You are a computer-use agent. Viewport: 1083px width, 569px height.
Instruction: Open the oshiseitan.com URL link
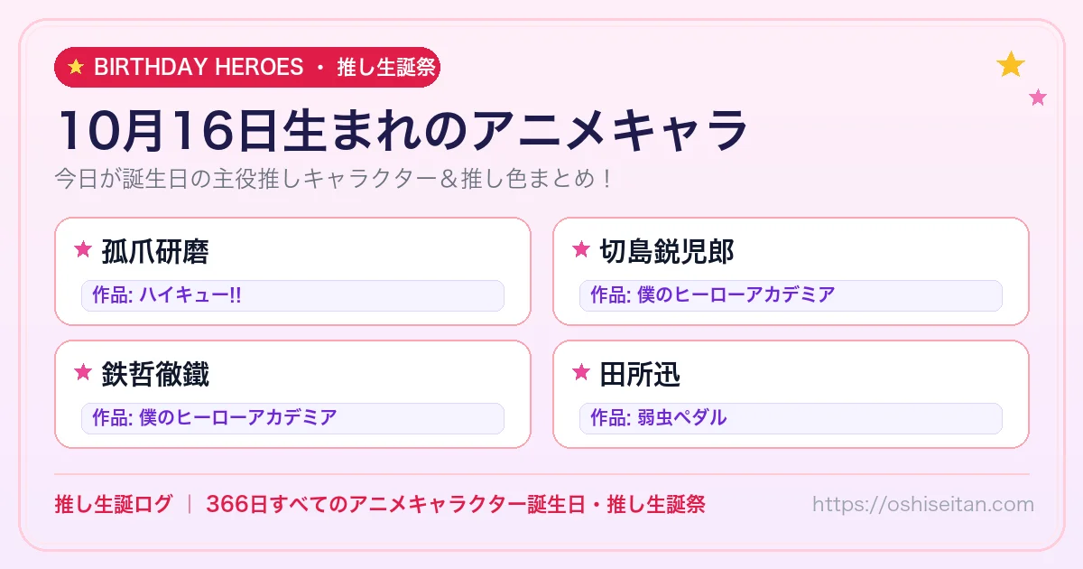tap(923, 504)
